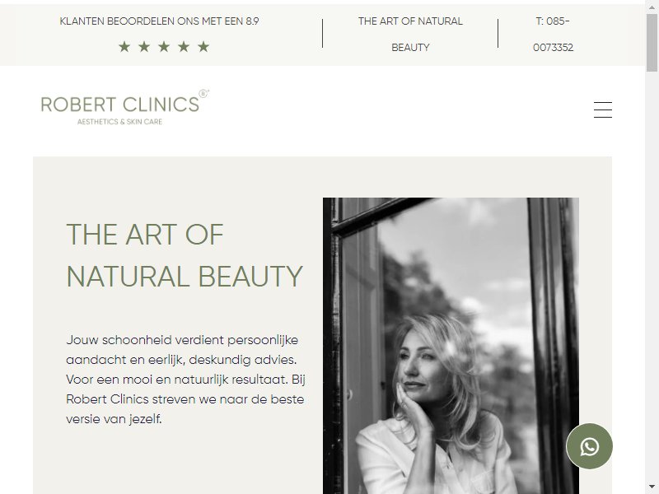Click the third rating star
This screenshot has width=659, height=494.
tap(164, 47)
